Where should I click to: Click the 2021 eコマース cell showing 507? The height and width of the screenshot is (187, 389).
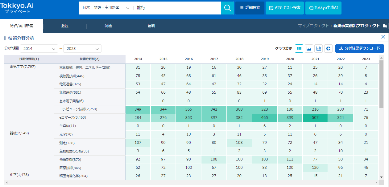(315, 117)
